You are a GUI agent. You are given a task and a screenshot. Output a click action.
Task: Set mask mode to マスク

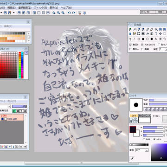click(x=134, y=119)
